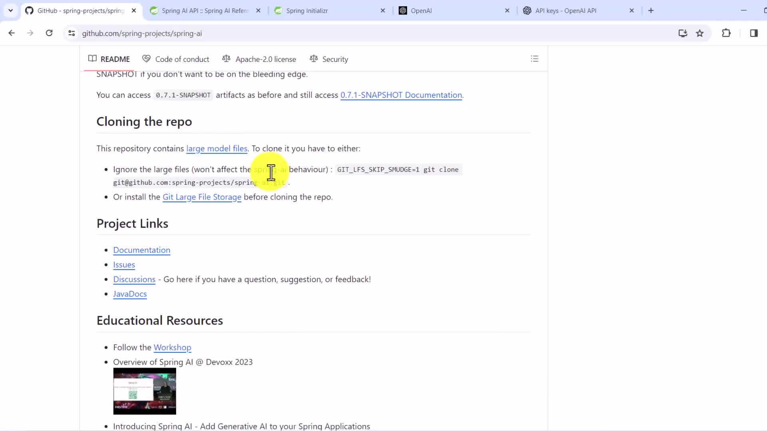This screenshot has width=767, height=431.
Task: Select the README tab
Action: point(109,59)
